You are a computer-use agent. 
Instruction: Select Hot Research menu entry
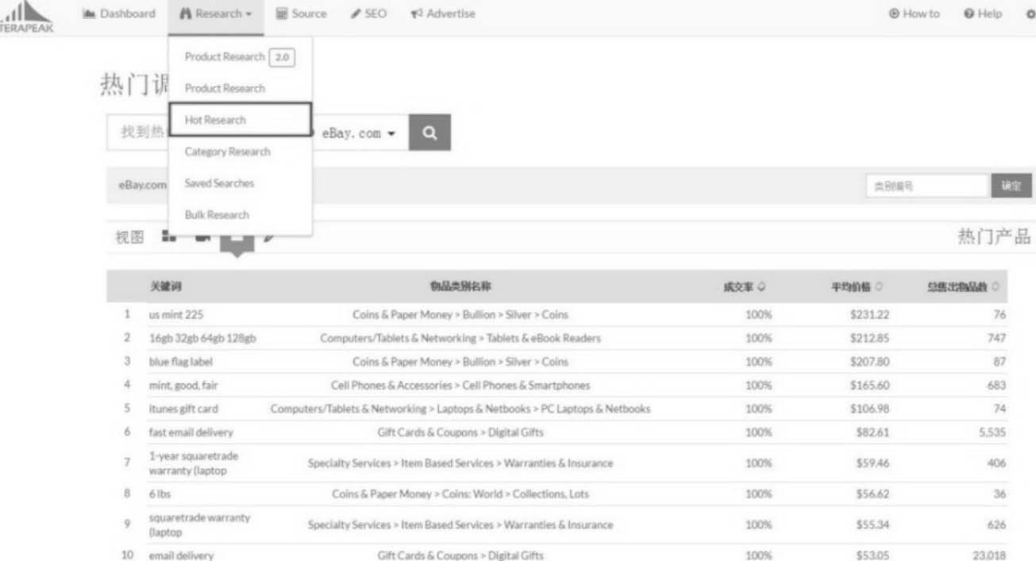click(x=240, y=120)
